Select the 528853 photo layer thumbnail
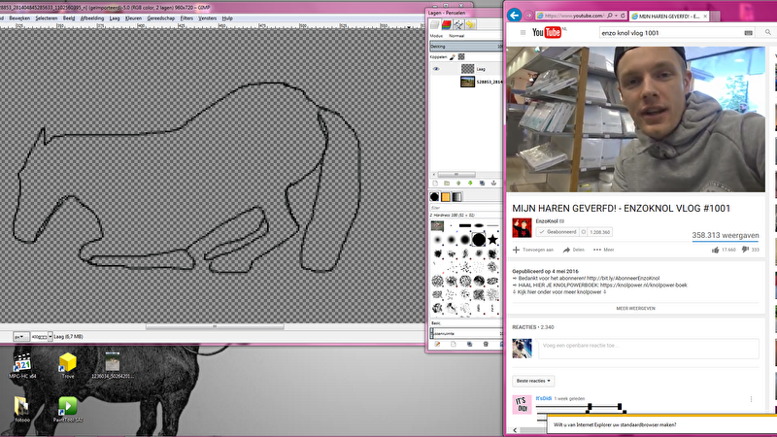Image resolution: width=777 pixels, height=437 pixels. coord(467,82)
